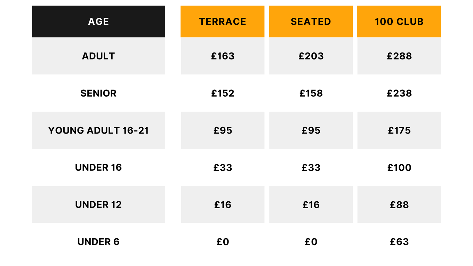Select the Senior 100 Club price £238
Image resolution: width=473 pixels, height=266 pixels.
pyautogui.click(x=399, y=93)
